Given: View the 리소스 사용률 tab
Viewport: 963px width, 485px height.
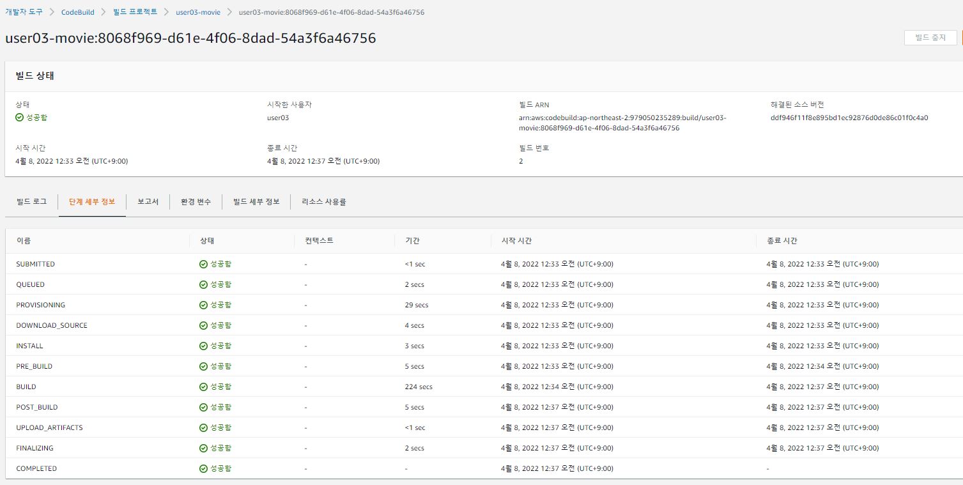Looking at the screenshot, I should click(324, 202).
